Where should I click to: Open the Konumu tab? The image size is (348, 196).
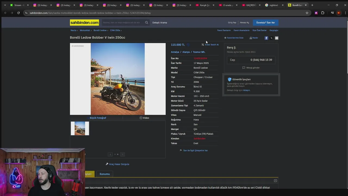pyautogui.click(x=105, y=174)
